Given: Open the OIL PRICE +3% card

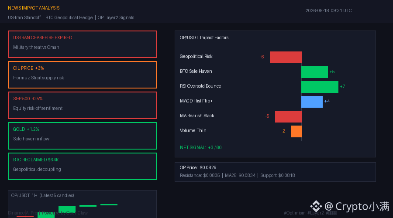Looking at the screenshot, I should pos(82,75).
